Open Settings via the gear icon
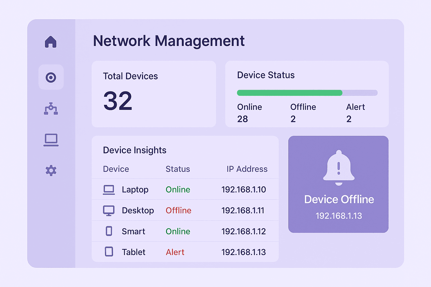431x287 pixels. click(x=51, y=170)
